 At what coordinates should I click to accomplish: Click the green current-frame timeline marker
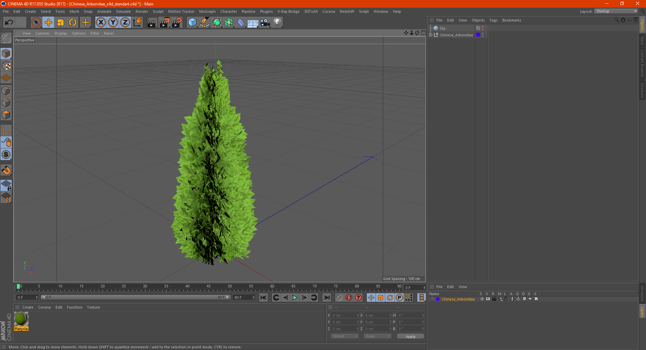(x=18, y=286)
